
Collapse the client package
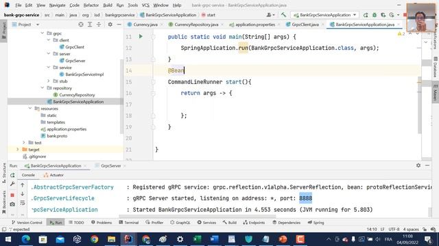49,40
